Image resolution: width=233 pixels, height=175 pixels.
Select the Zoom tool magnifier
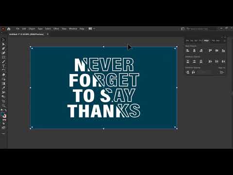coord(3,105)
